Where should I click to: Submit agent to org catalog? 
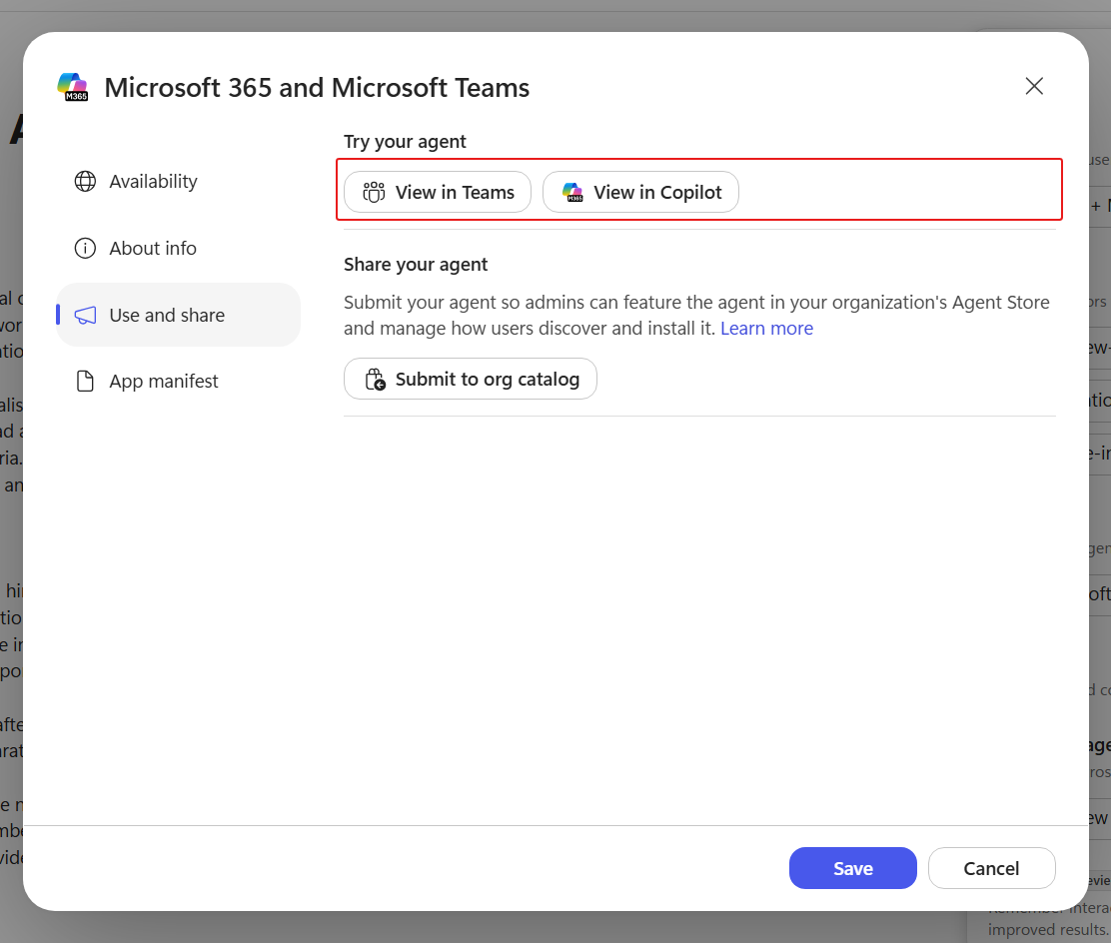click(471, 379)
